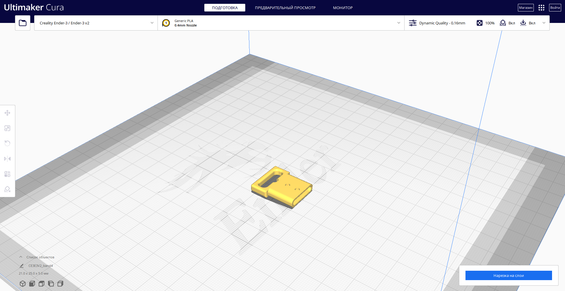Switch to МОНИТОР tab
This screenshot has width=565, height=291.
343,8
